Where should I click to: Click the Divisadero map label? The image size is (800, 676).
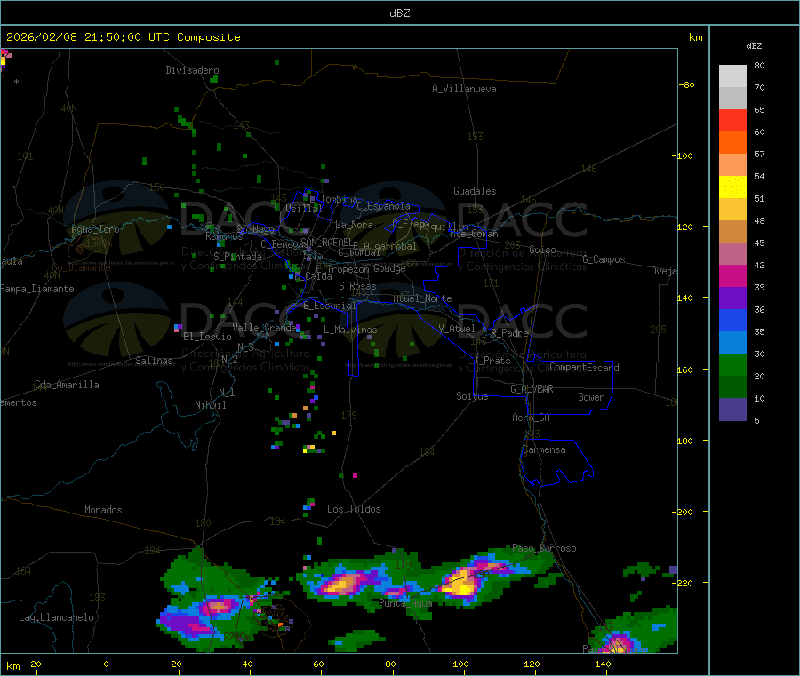pyautogui.click(x=192, y=70)
